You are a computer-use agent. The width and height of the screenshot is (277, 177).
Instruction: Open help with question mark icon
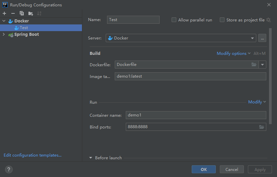pyautogui.click(x=9, y=170)
